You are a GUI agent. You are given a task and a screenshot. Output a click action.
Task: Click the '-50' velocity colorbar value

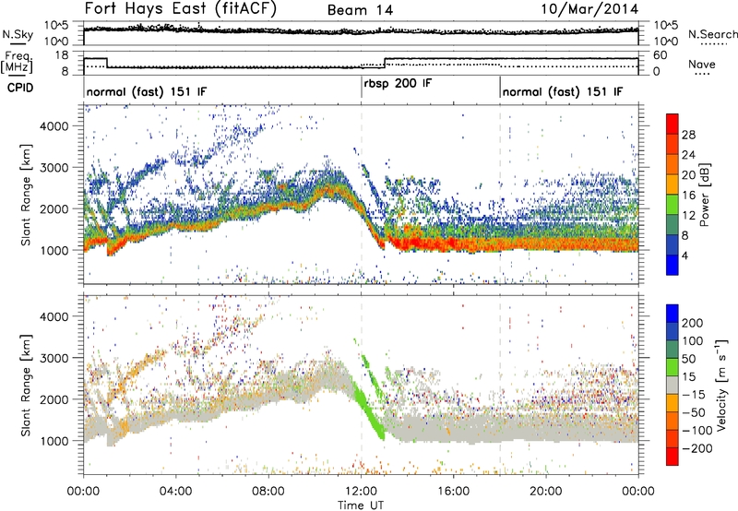694,412
